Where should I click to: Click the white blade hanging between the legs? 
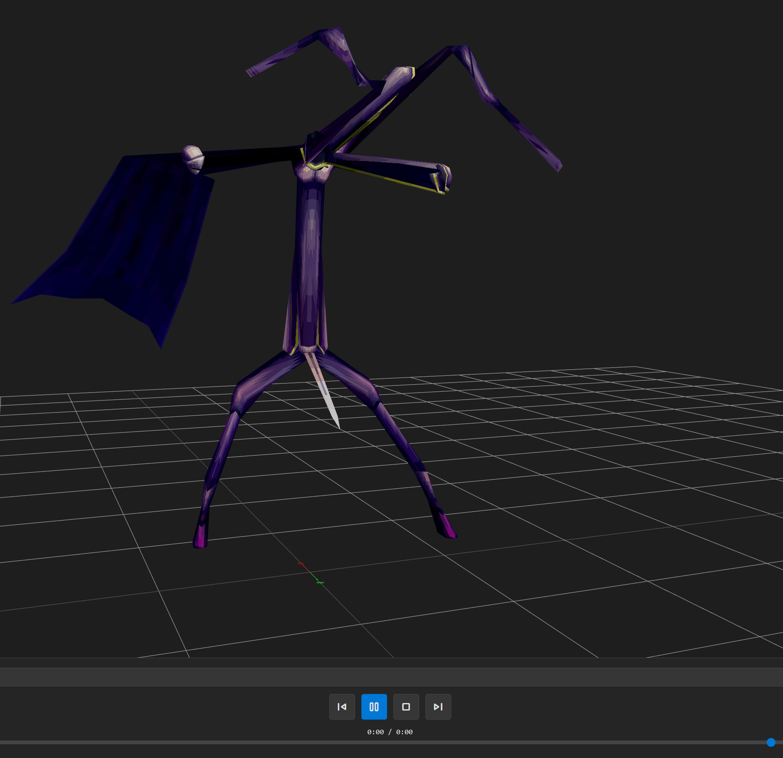coord(327,395)
